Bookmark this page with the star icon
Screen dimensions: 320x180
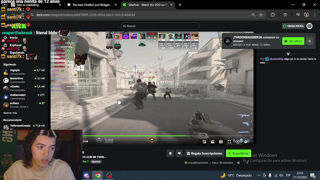pyautogui.click(x=261, y=15)
